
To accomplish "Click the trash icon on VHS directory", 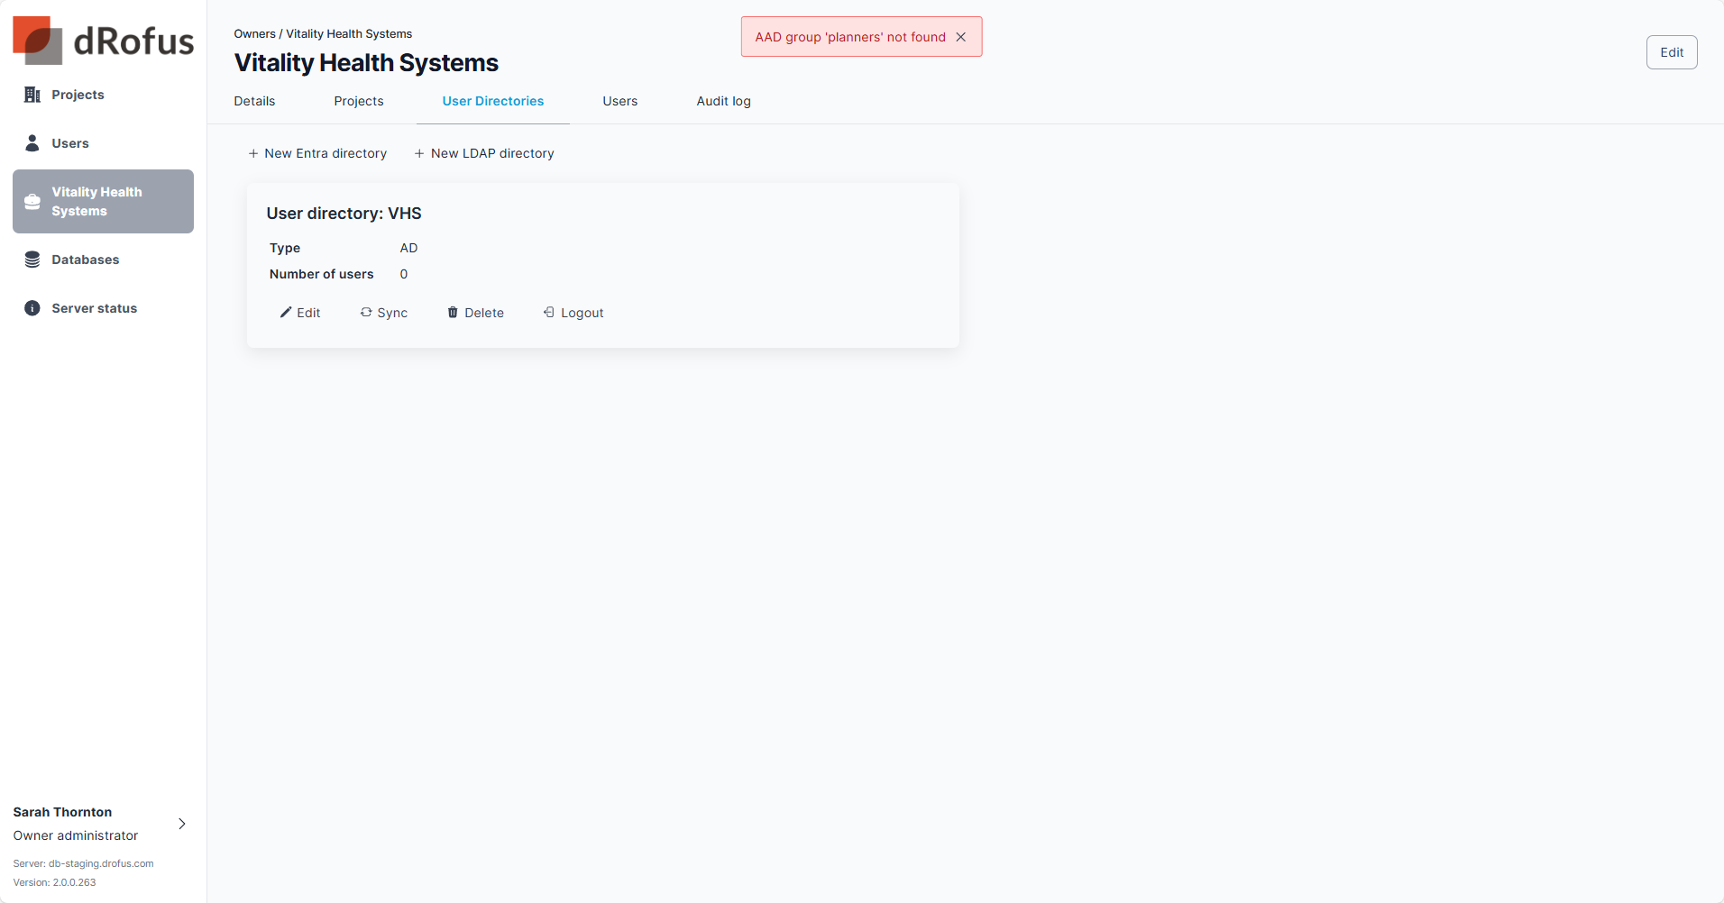I will pyautogui.click(x=453, y=313).
